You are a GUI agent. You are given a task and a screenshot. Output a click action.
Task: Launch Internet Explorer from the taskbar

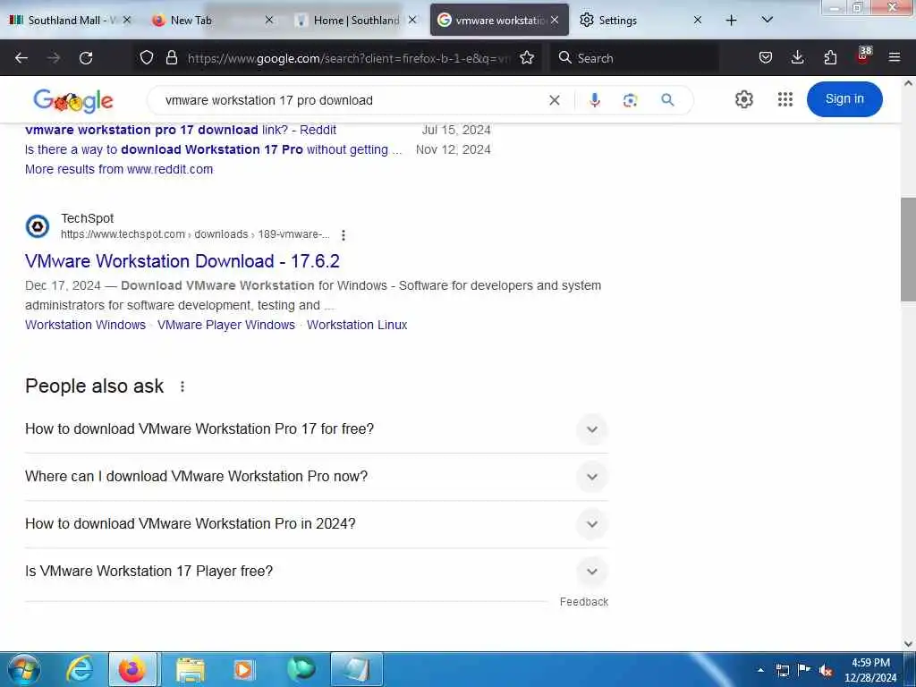[x=80, y=669]
